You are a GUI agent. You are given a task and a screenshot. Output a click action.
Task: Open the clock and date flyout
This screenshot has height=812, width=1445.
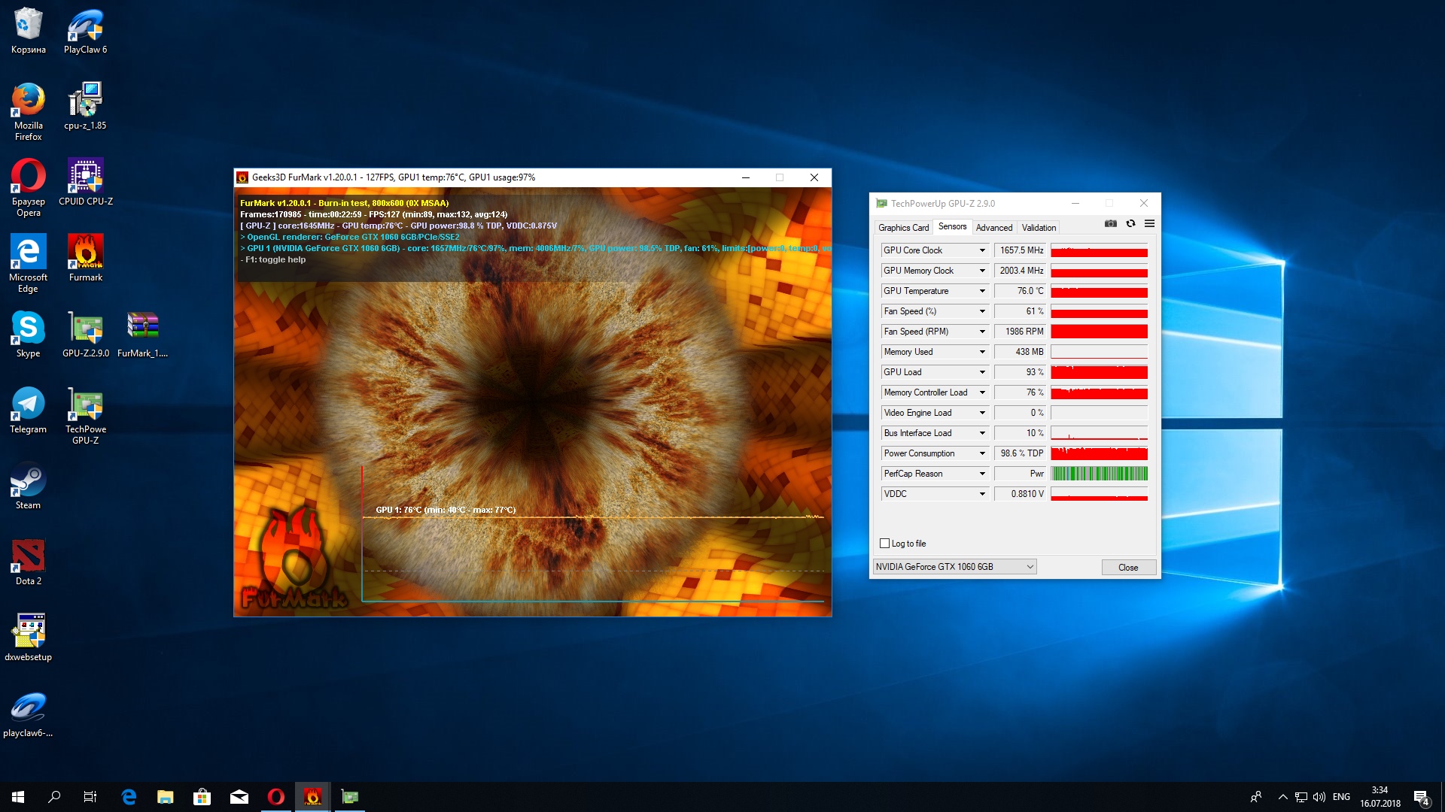(x=1380, y=797)
